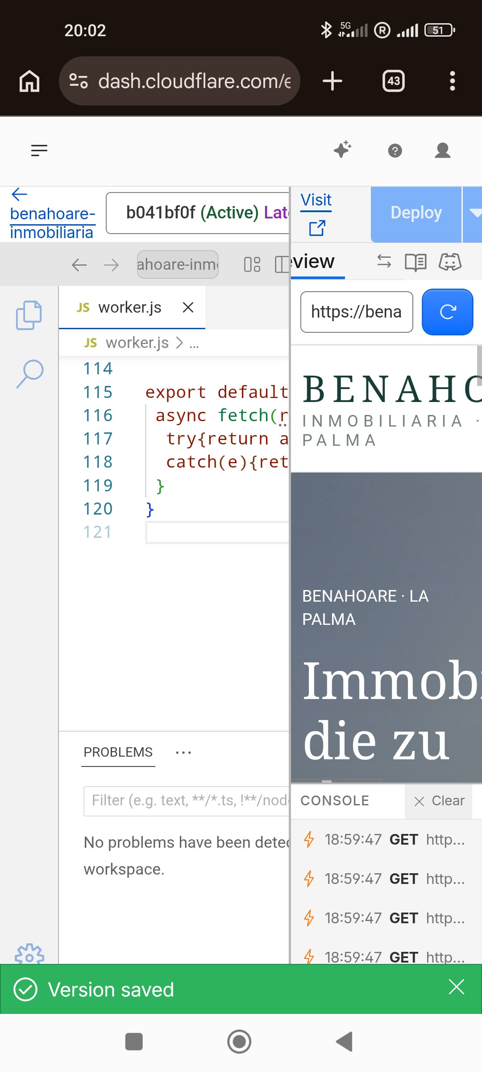Tap Android home circle button

pos(239,1042)
